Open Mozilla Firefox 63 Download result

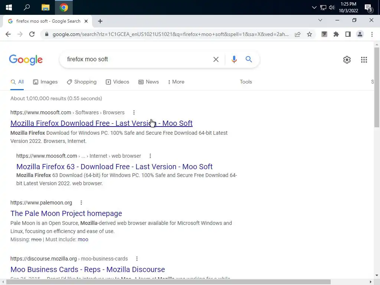[x=114, y=167]
